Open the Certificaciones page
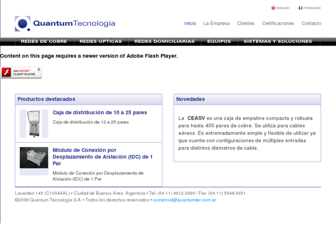The image size is (336, 251). click(278, 23)
